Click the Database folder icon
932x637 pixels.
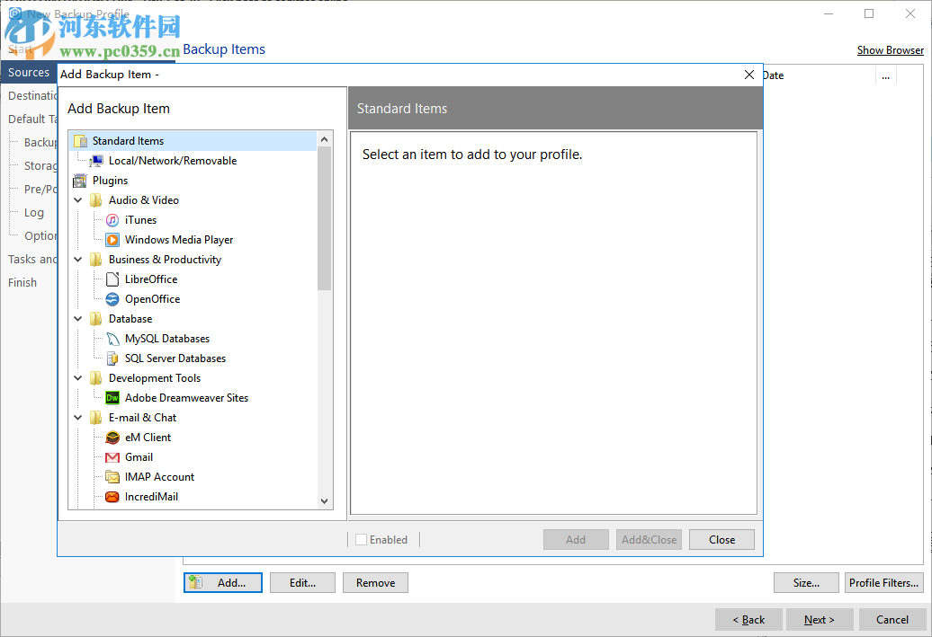click(x=95, y=319)
